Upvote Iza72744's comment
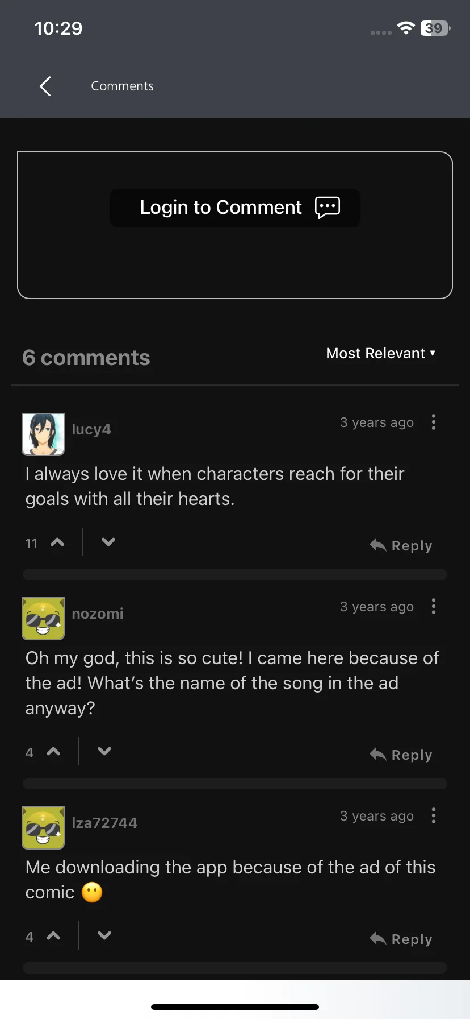 click(x=54, y=936)
